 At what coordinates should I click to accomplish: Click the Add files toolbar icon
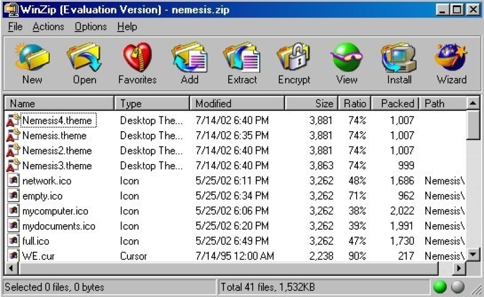pyautogui.click(x=189, y=63)
